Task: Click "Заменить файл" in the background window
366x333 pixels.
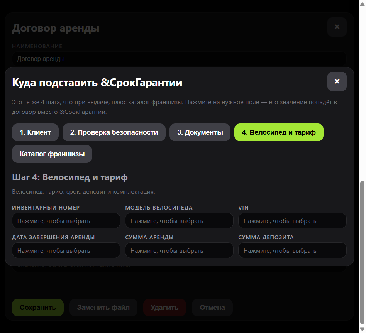Action: (x=103, y=308)
